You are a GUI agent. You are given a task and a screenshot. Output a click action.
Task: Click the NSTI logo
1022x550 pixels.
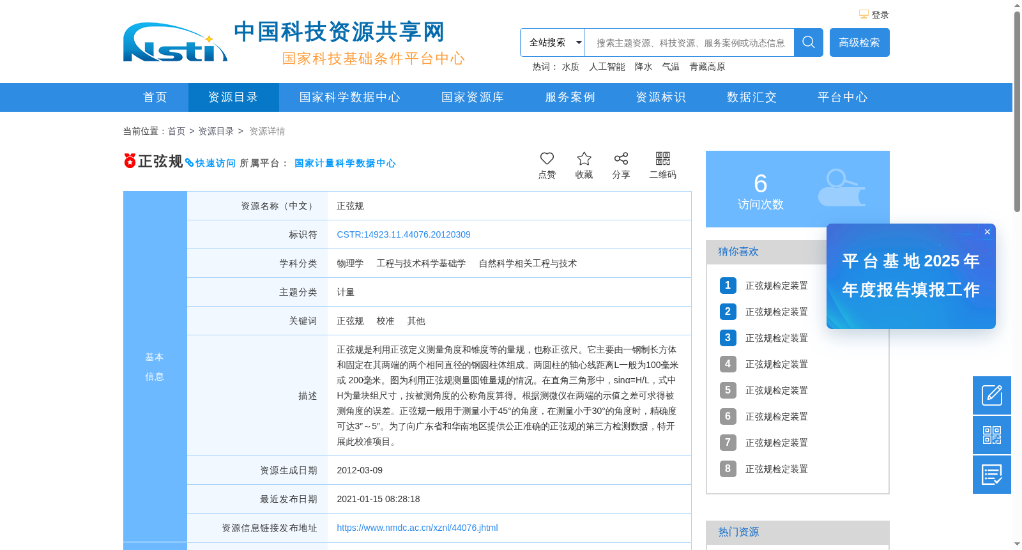(x=175, y=42)
